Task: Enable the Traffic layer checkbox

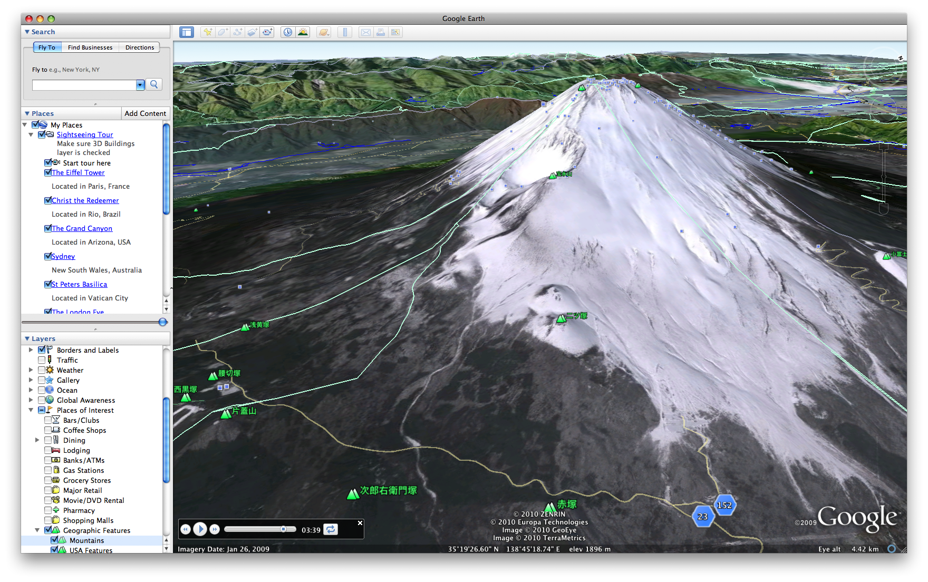Action: click(x=42, y=360)
